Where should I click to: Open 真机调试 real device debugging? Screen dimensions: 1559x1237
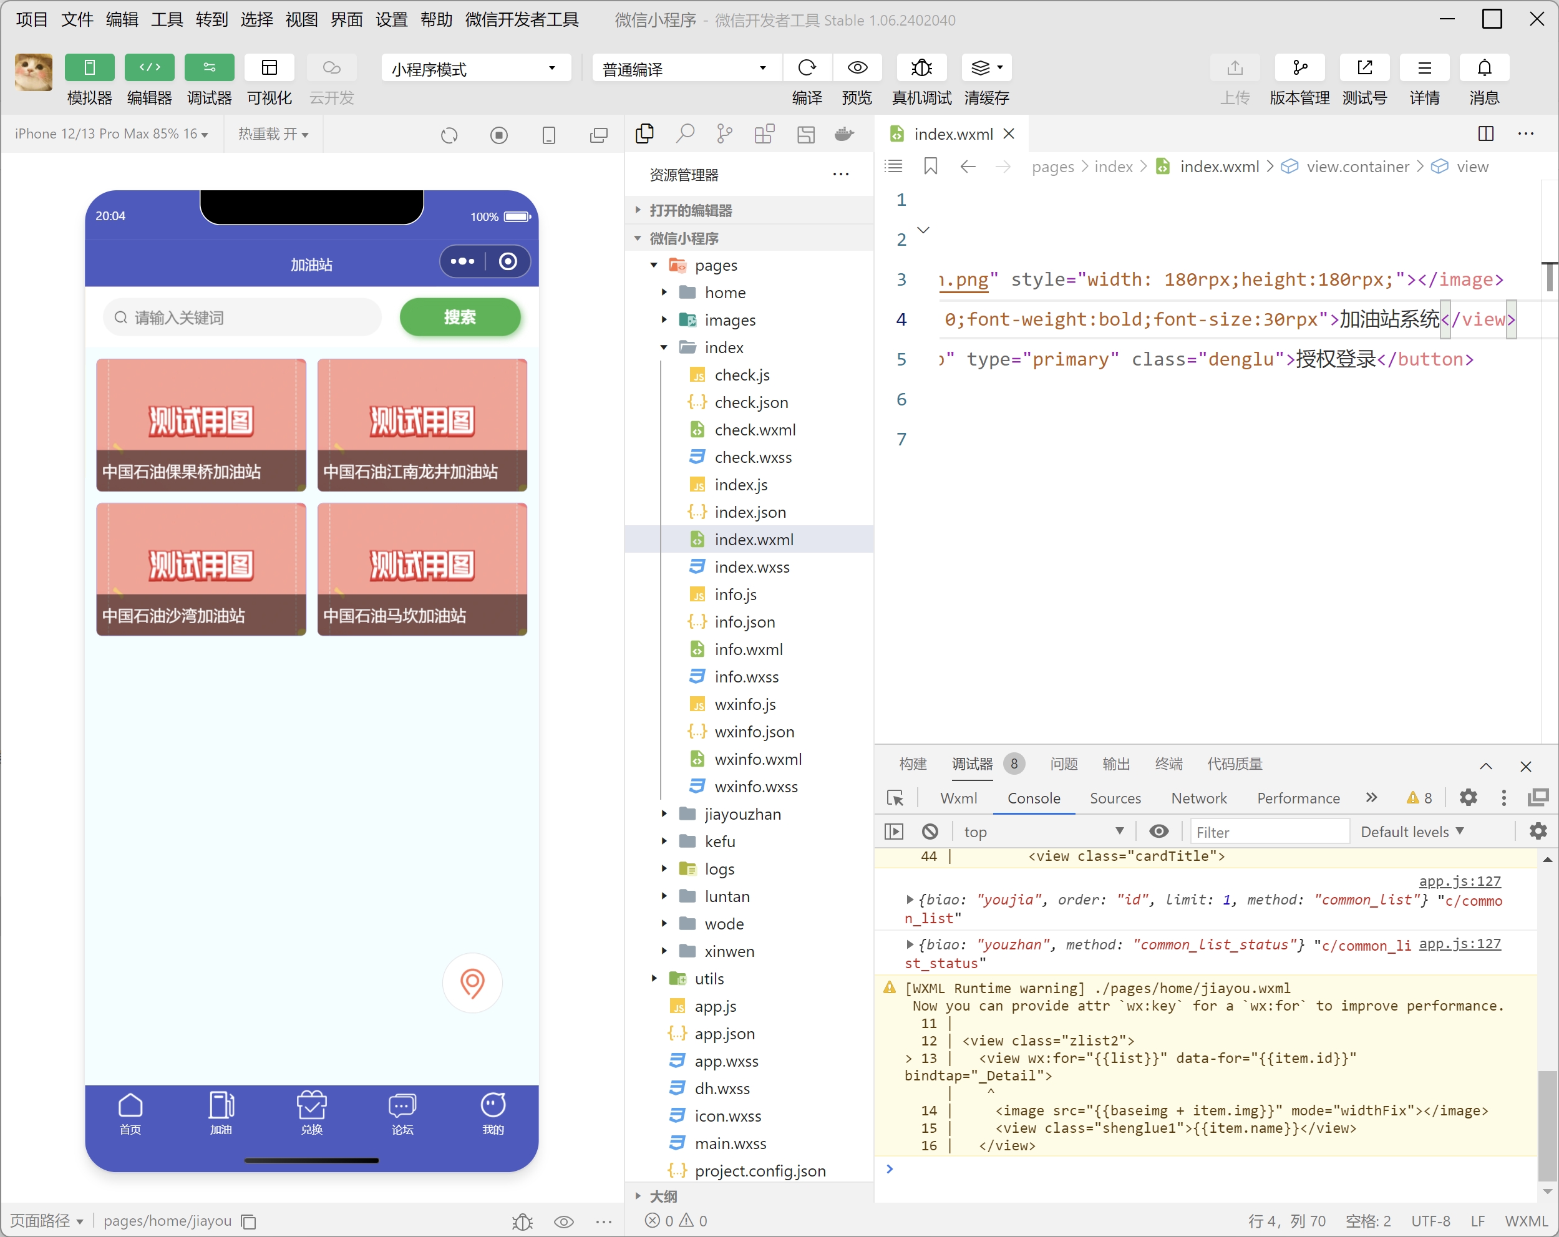(921, 68)
